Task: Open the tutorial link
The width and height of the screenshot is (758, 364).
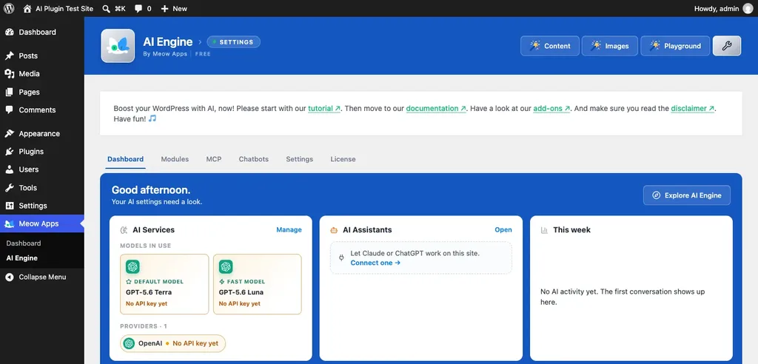Action: coord(324,109)
